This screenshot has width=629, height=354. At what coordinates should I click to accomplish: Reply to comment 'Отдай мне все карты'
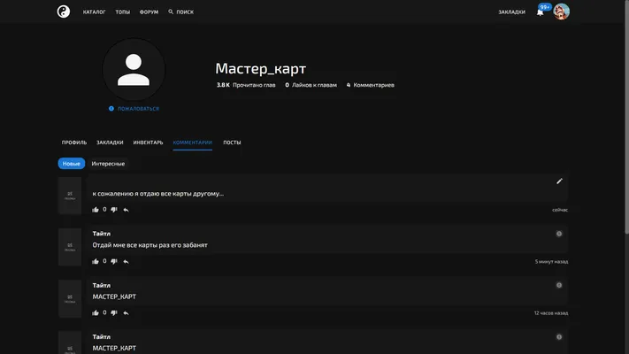(126, 261)
